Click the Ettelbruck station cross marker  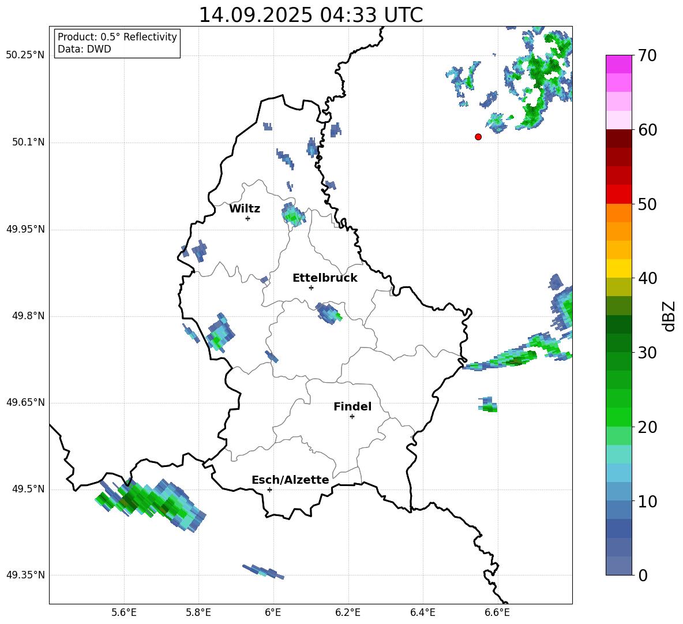click(311, 287)
